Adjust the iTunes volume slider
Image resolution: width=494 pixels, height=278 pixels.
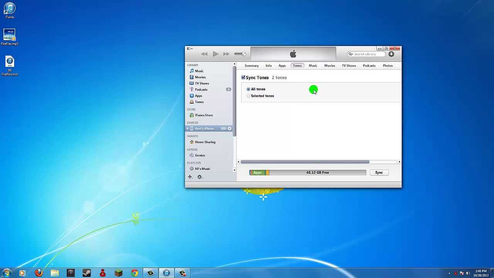tap(240, 54)
